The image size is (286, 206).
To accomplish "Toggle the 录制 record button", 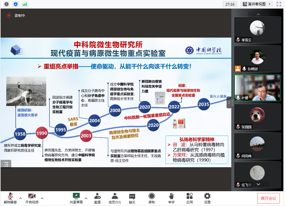I will 152,198.
